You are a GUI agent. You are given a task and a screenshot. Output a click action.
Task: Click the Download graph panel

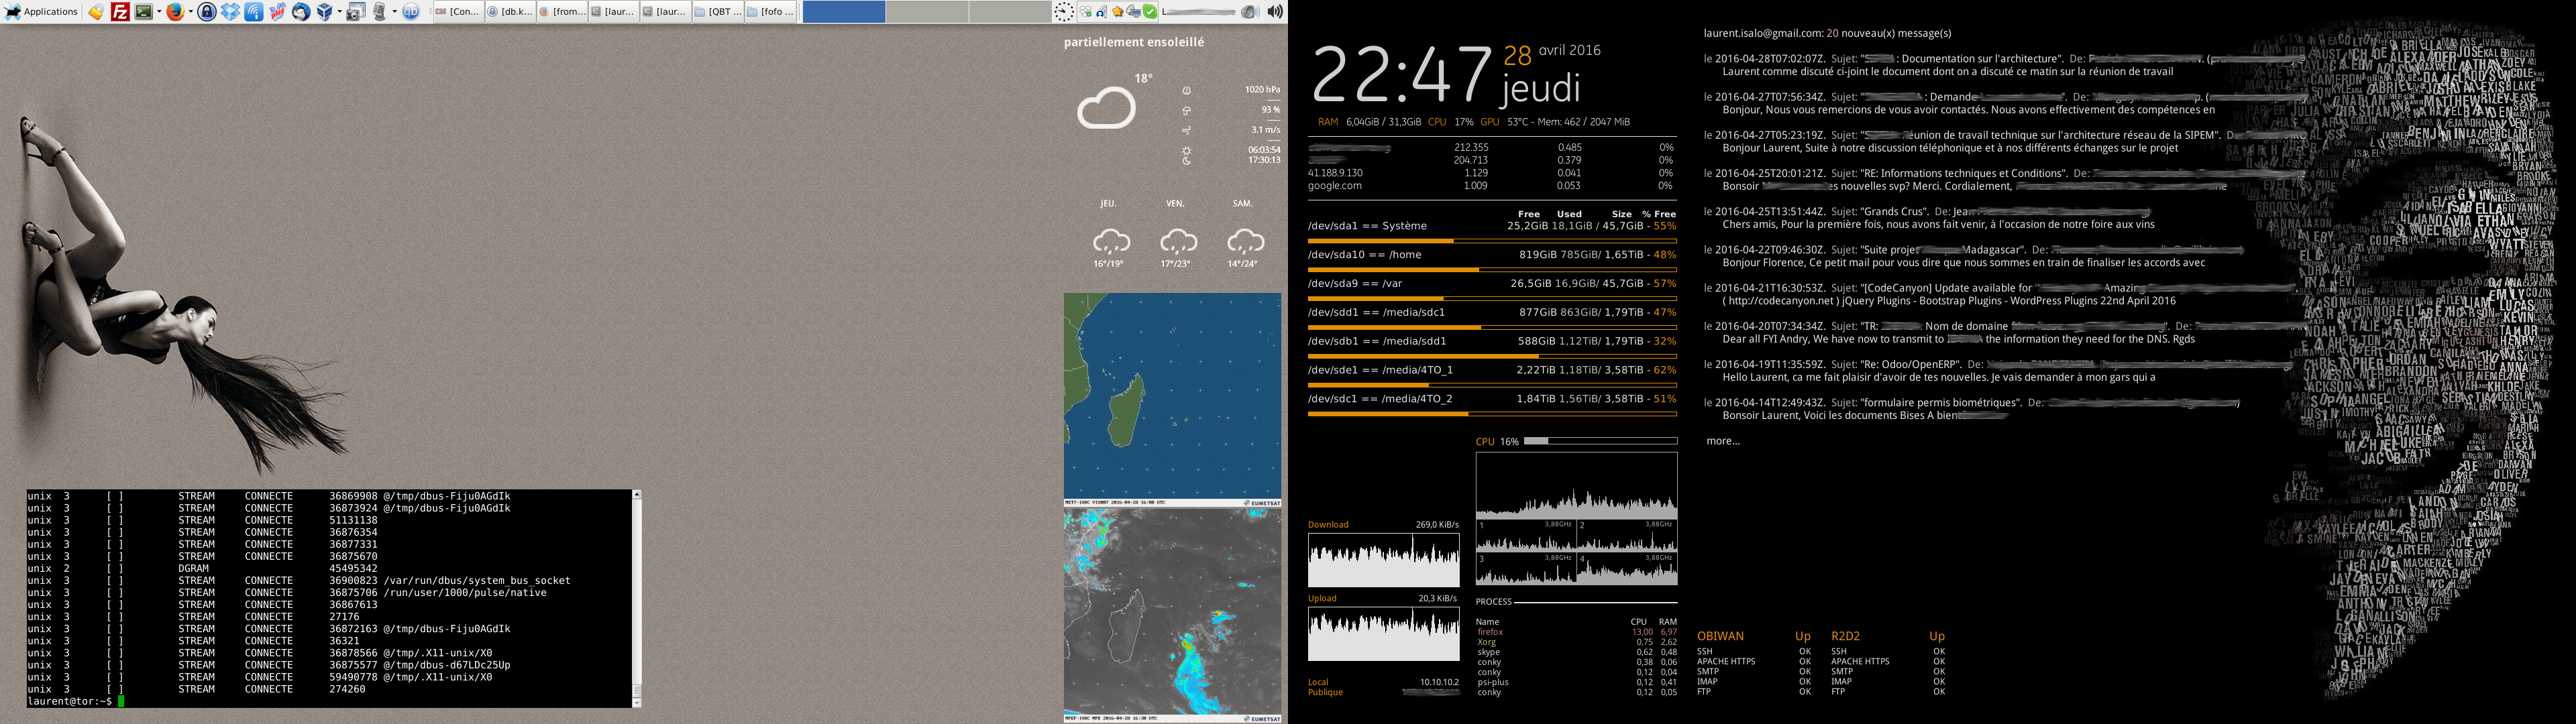tap(1383, 560)
